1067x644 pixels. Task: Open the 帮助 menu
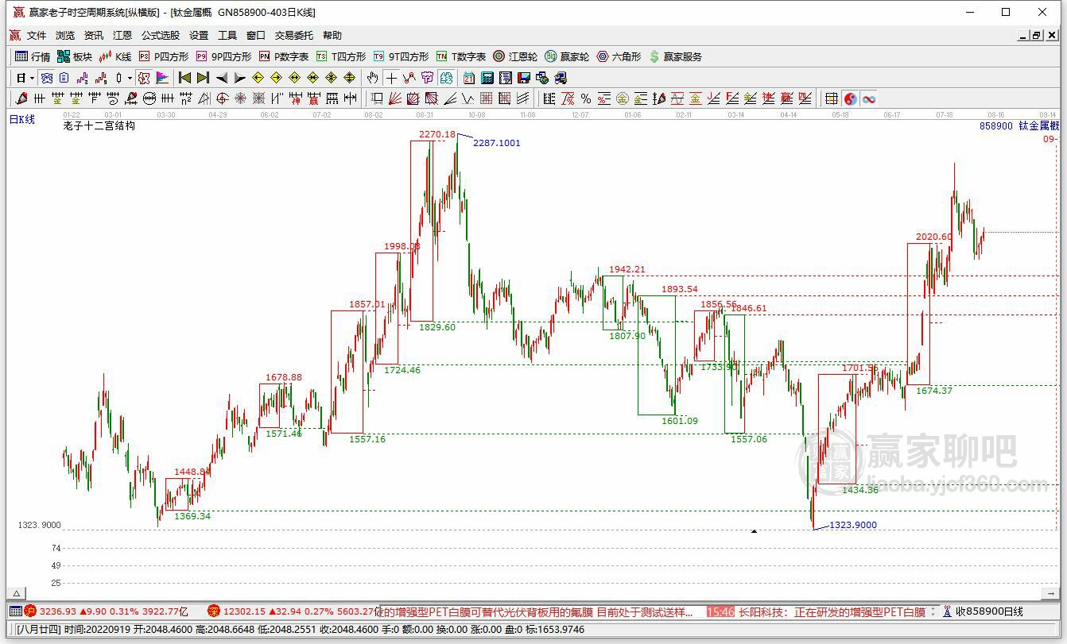point(332,36)
